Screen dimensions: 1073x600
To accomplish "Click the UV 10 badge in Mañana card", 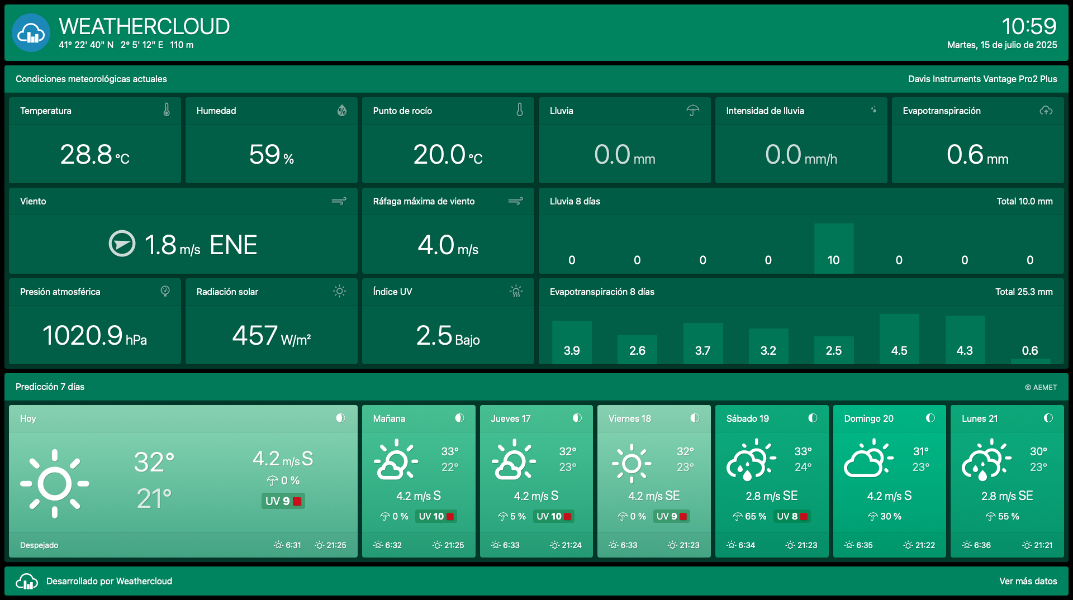I will (436, 516).
